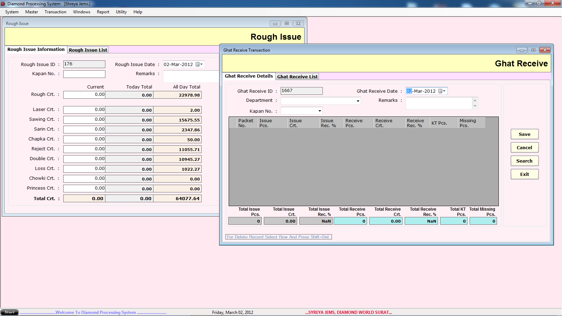This screenshot has width=562, height=316.
Task: Click the Kapan No. field in Rough Issue
Action: click(84, 74)
